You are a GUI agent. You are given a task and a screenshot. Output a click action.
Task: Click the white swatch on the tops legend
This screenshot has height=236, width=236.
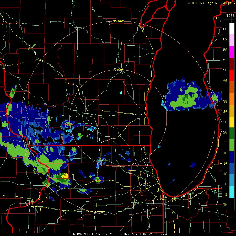pos(232,29)
